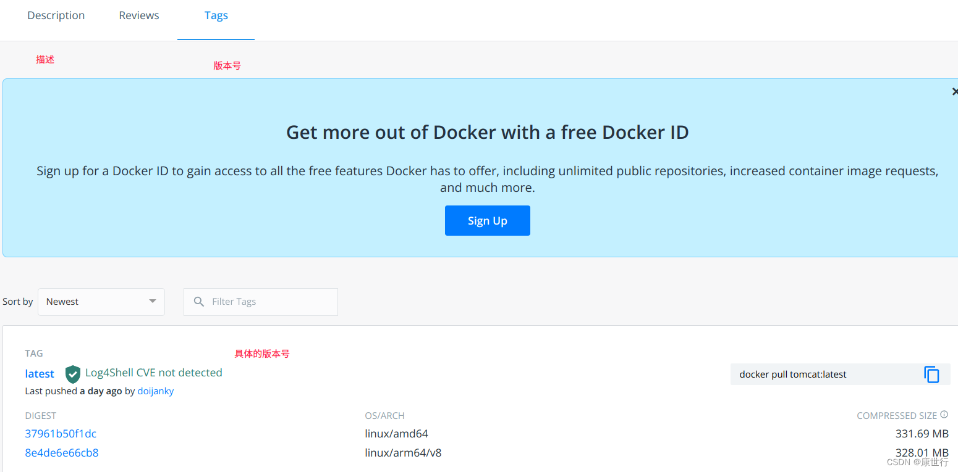
Task: Click the green Log4Shell verified shield icon
Action: click(72, 375)
